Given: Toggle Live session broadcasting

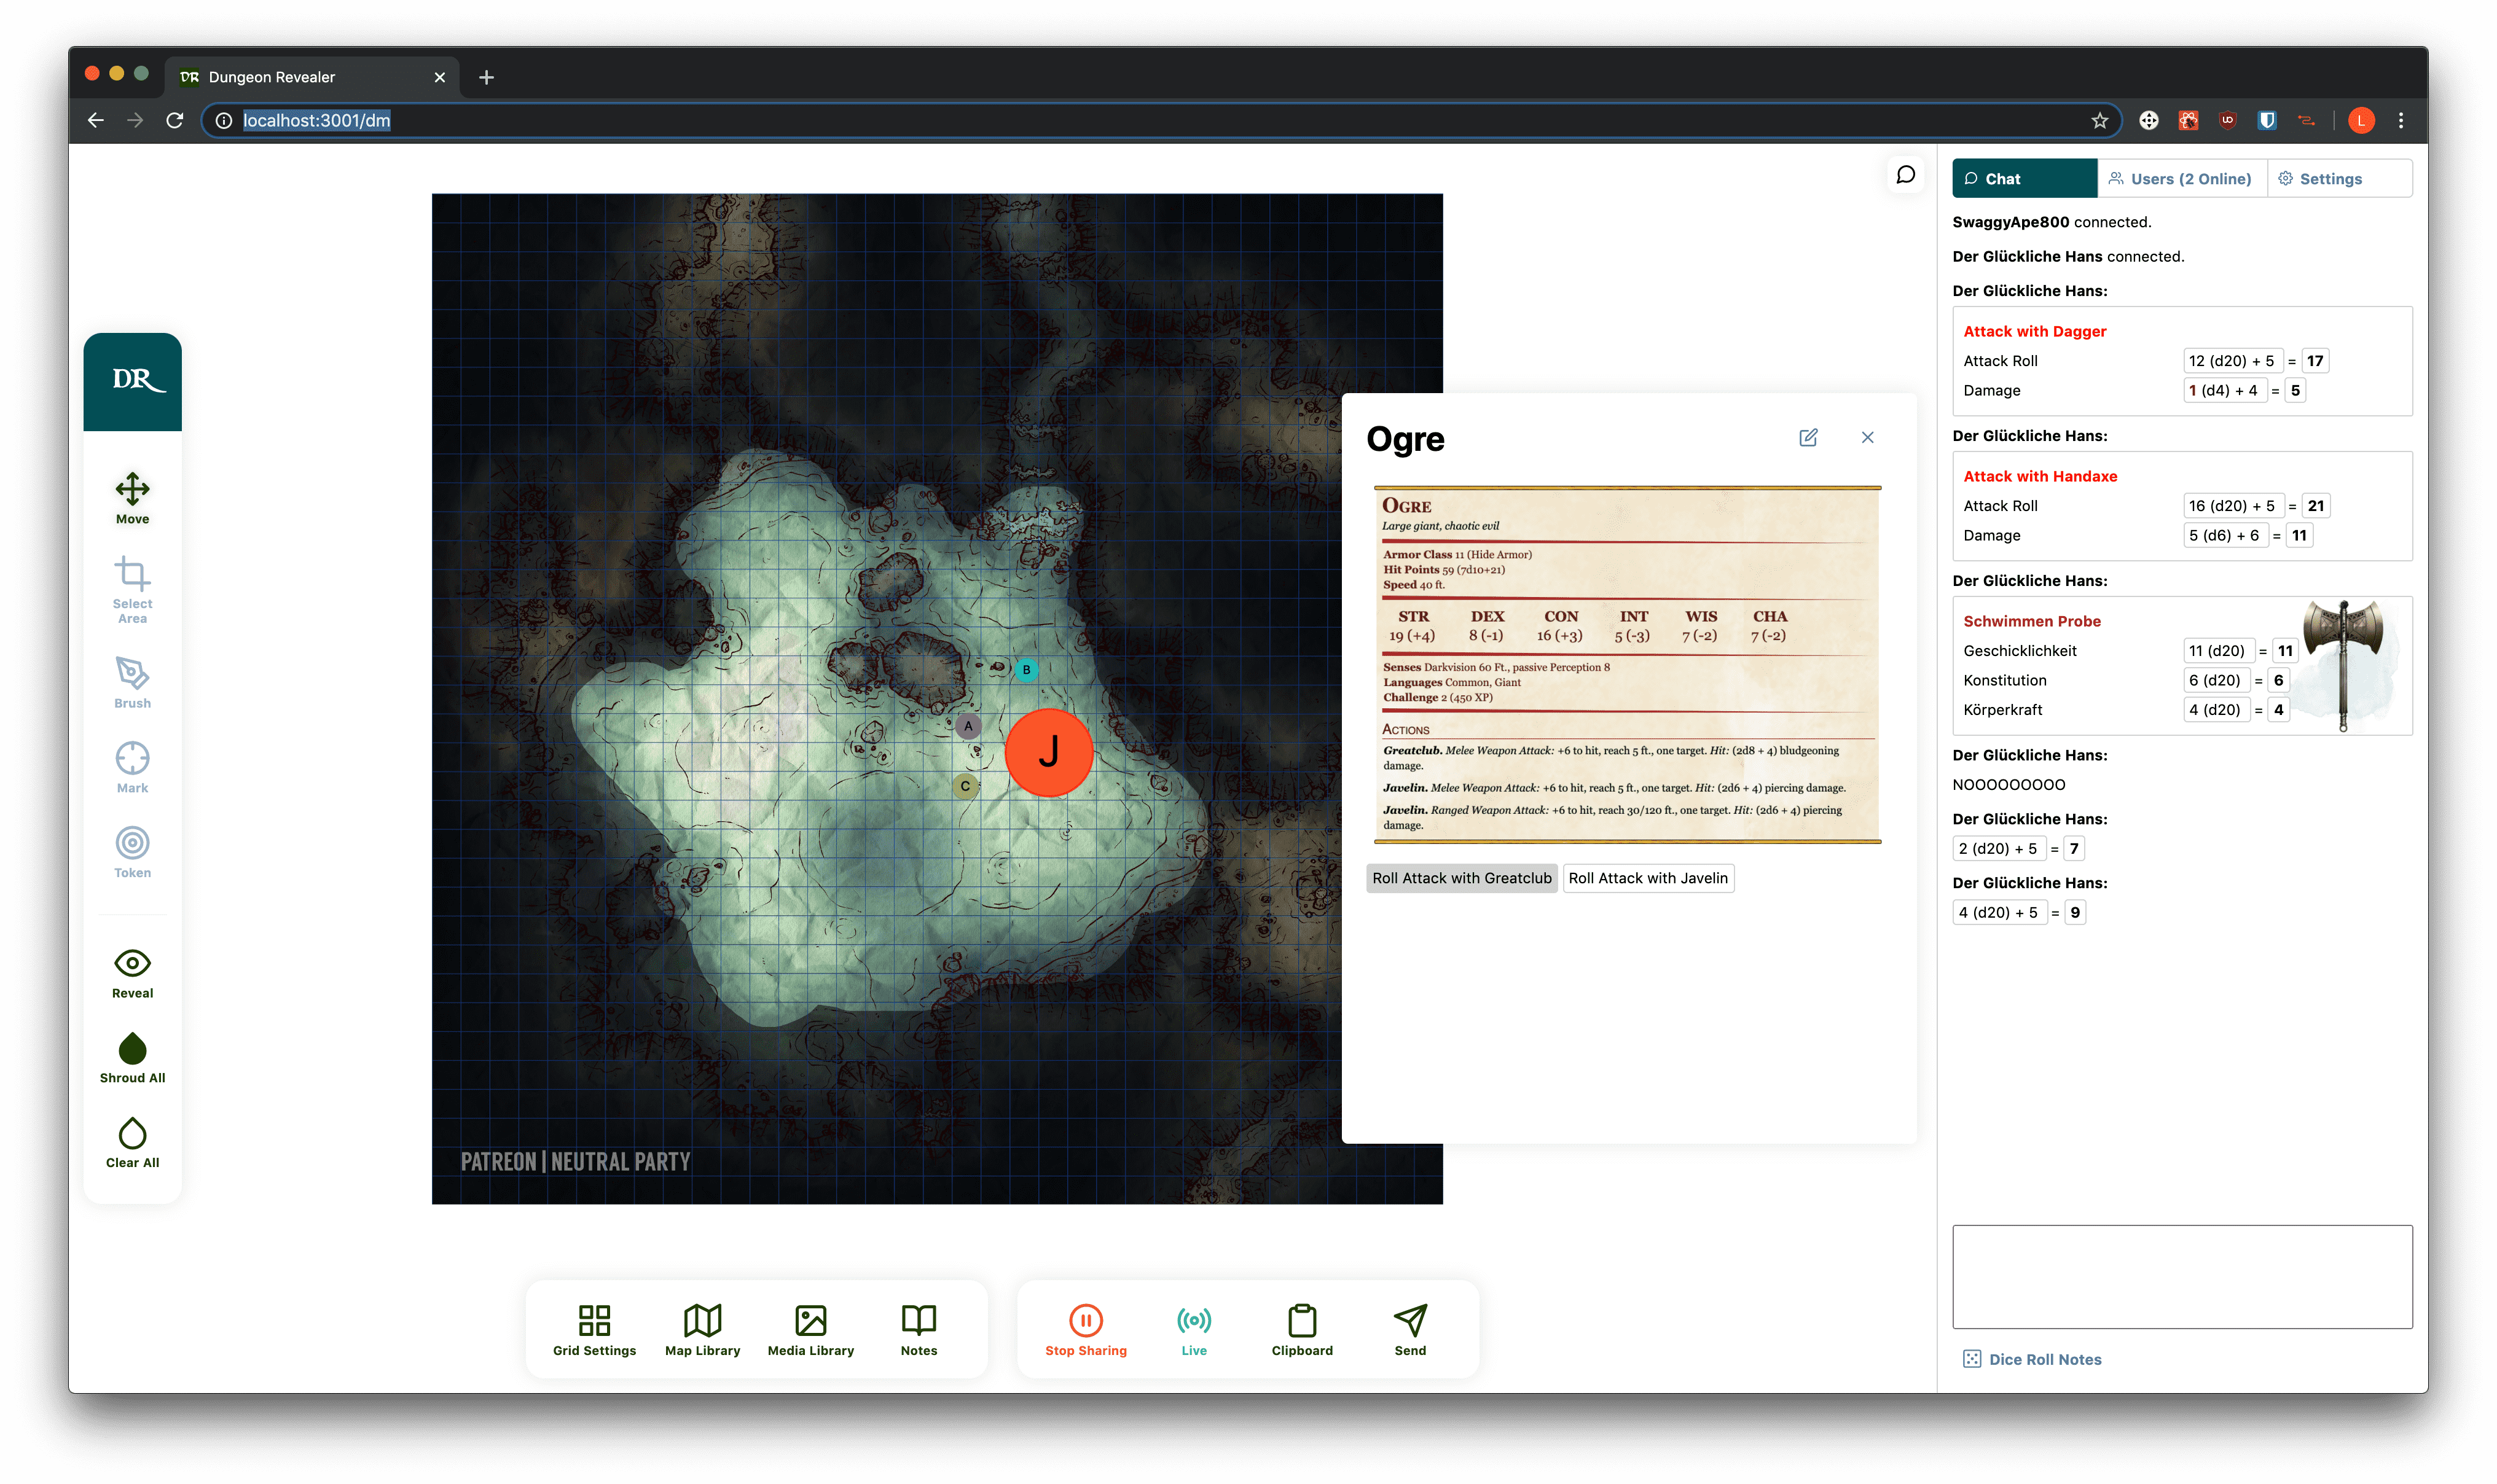Looking at the screenshot, I should [1193, 1329].
